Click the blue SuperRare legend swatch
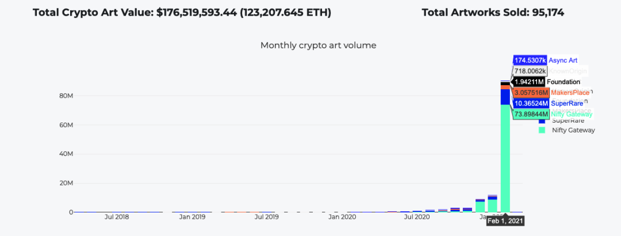This screenshot has width=621, height=236. pos(542,121)
